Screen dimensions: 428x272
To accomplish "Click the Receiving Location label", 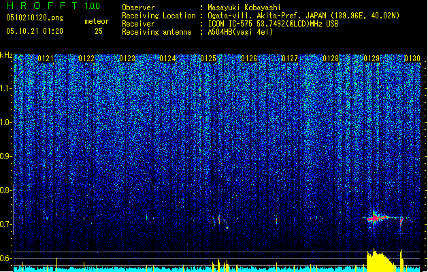I will (159, 16).
